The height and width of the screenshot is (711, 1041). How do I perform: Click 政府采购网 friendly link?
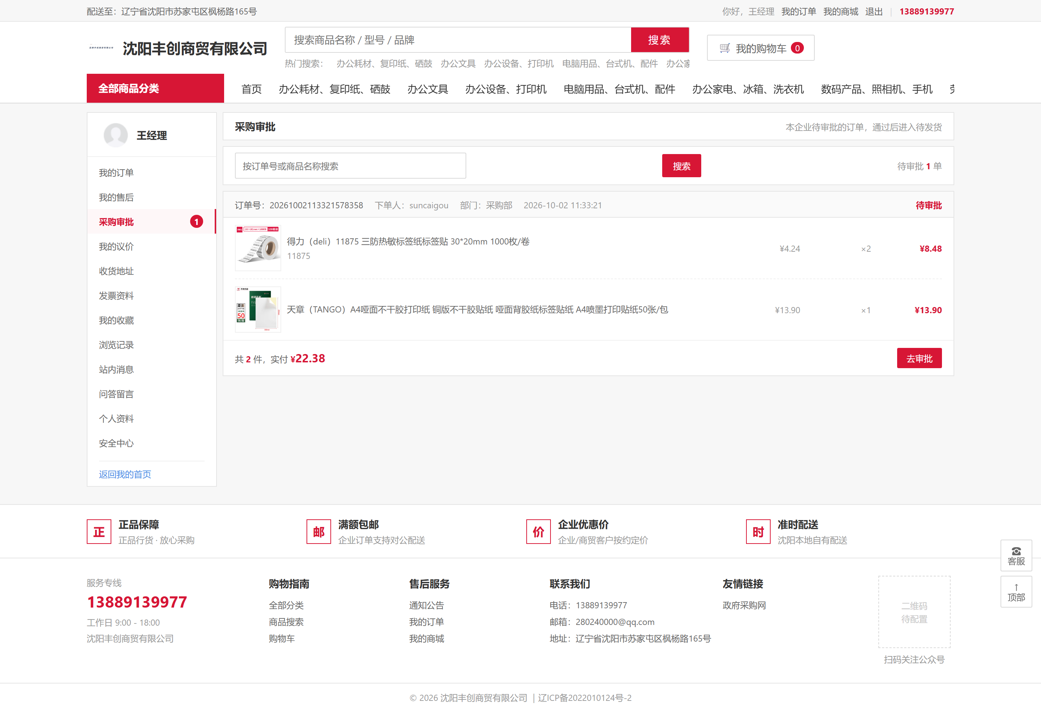pos(744,605)
